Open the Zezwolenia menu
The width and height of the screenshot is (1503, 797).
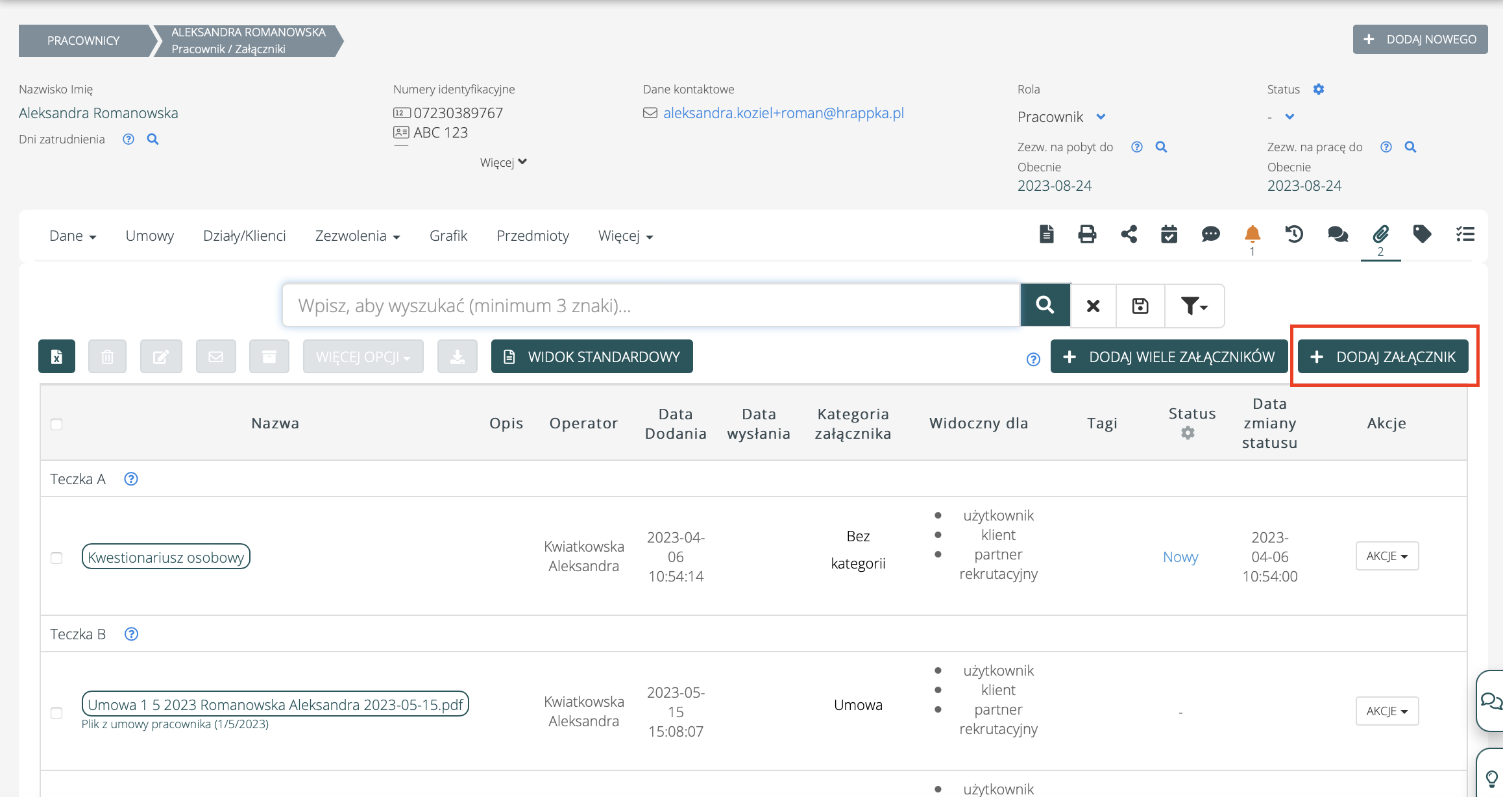[357, 236]
